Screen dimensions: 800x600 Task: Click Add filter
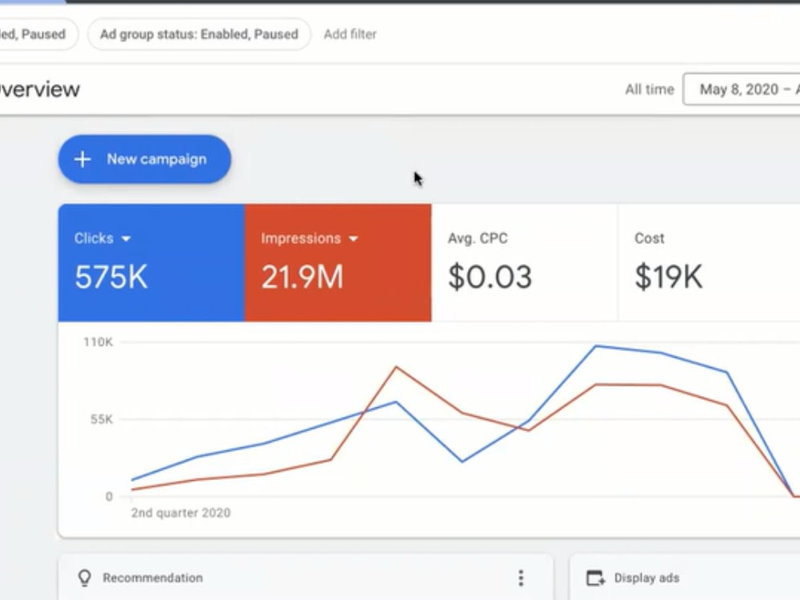[x=350, y=34]
